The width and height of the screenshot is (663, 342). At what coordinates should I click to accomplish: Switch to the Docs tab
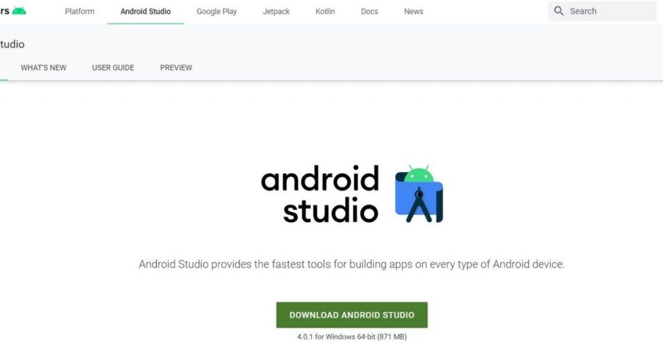[370, 12]
